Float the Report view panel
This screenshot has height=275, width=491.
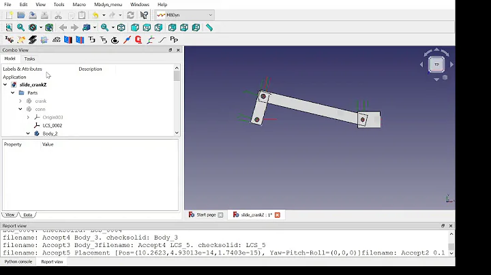pyautogui.click(x=443, y=225)
